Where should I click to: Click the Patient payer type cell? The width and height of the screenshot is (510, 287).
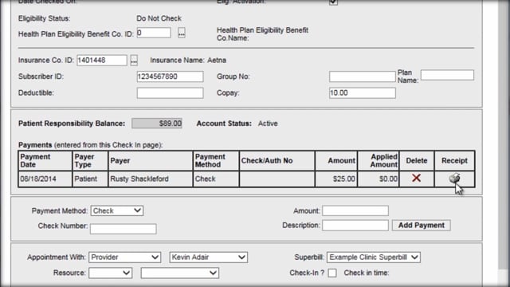click(90, 179)
